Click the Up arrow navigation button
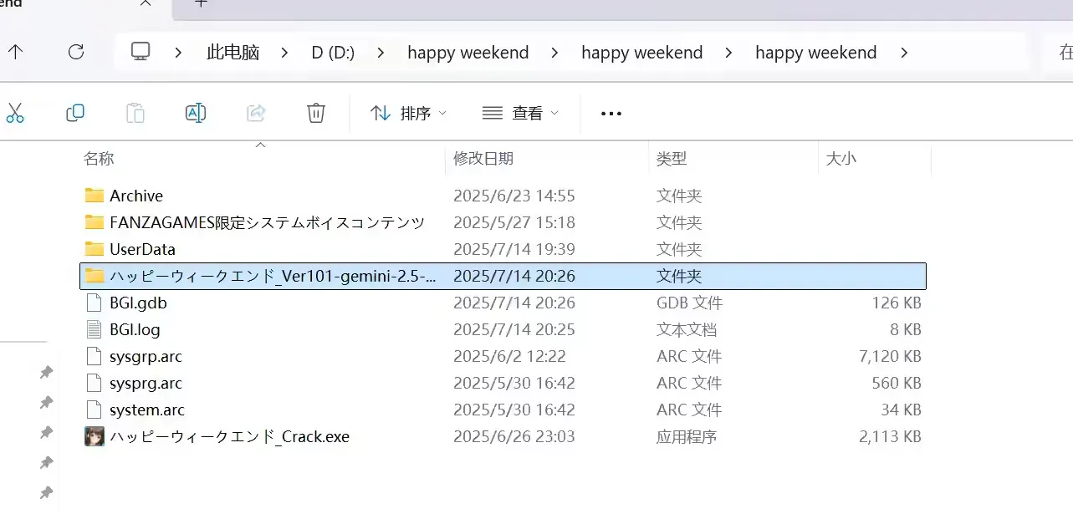The width and height of the screenshot is (1073, 514). tap(15, 52)
